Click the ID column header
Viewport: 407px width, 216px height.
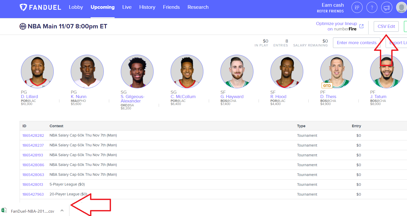point(24,126)
